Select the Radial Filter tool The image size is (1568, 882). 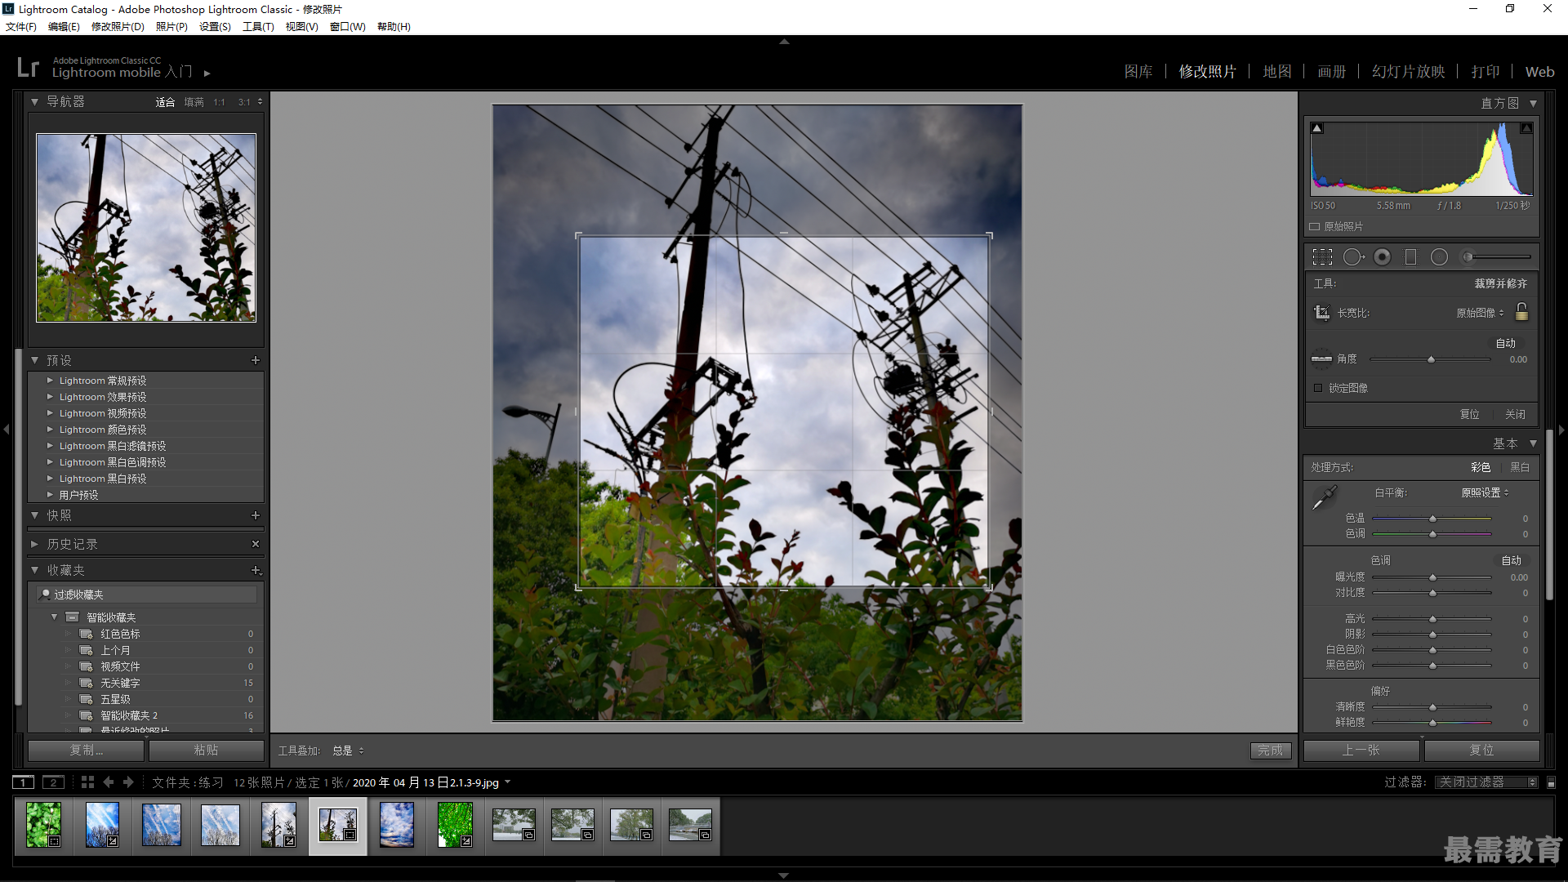tap(1439, 257)
